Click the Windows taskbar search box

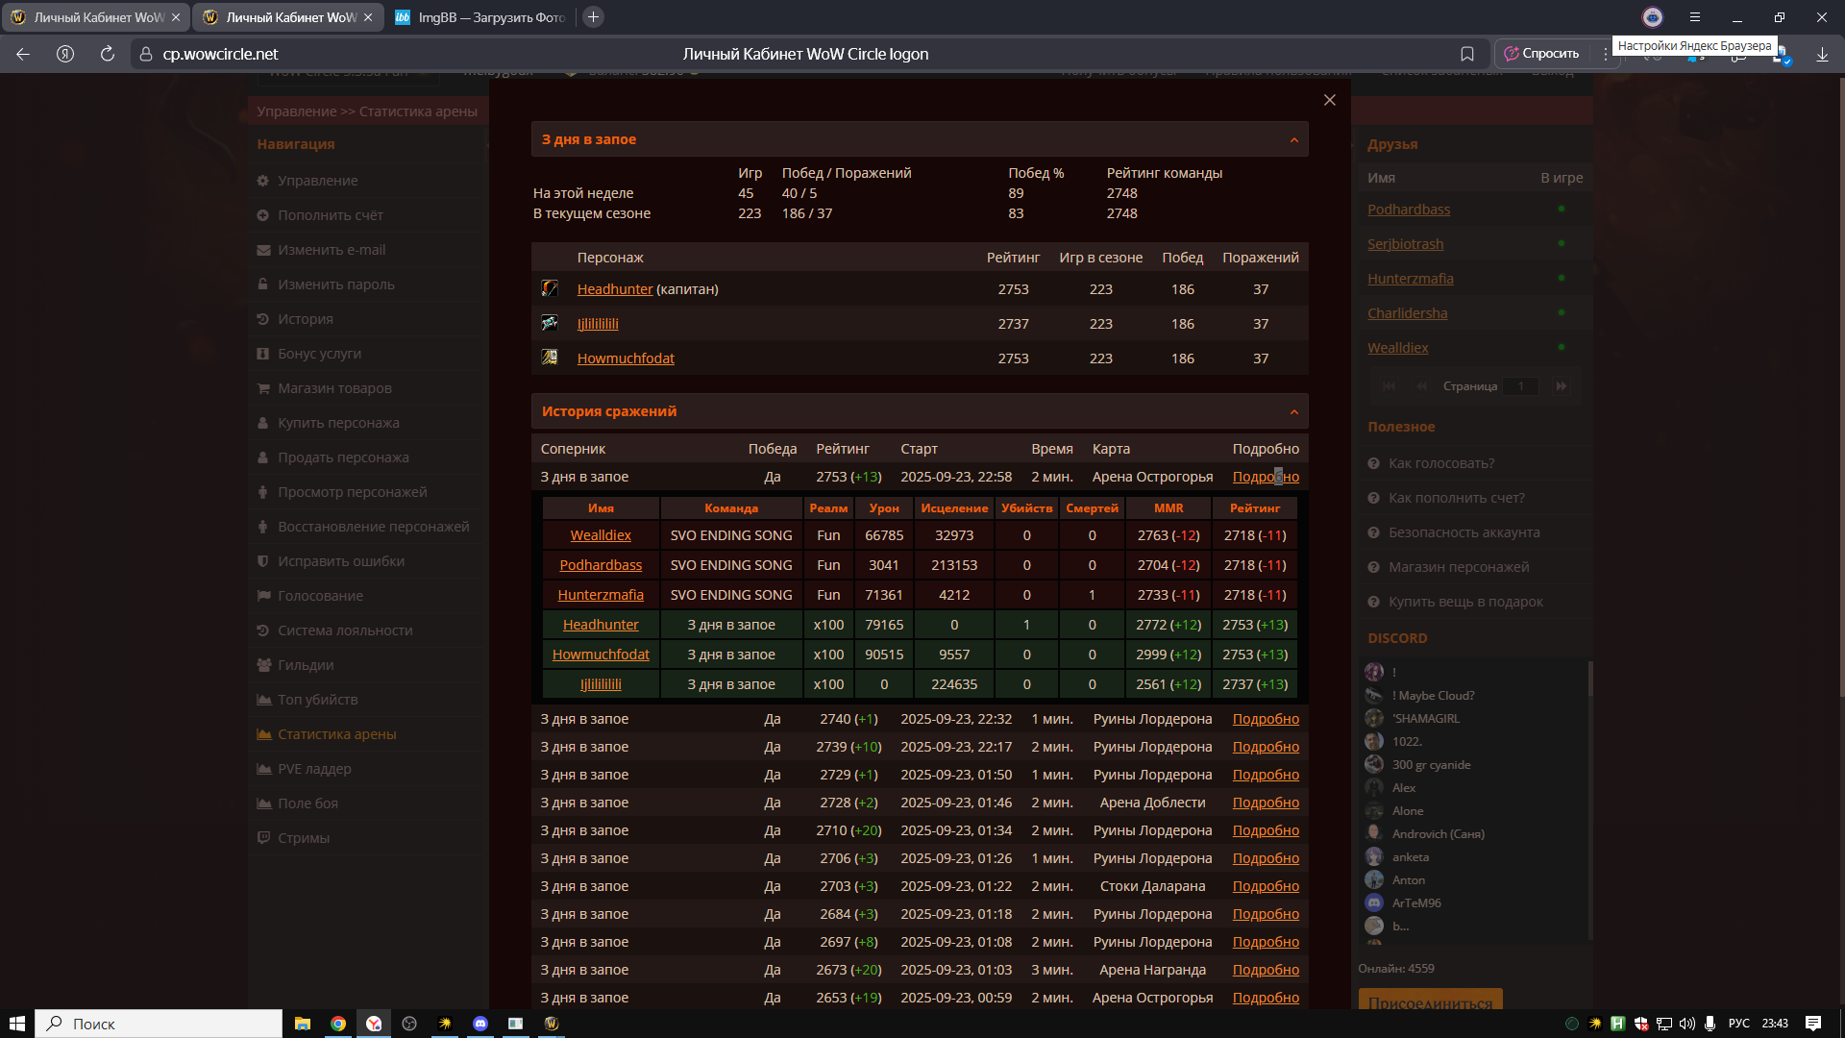159,1024
